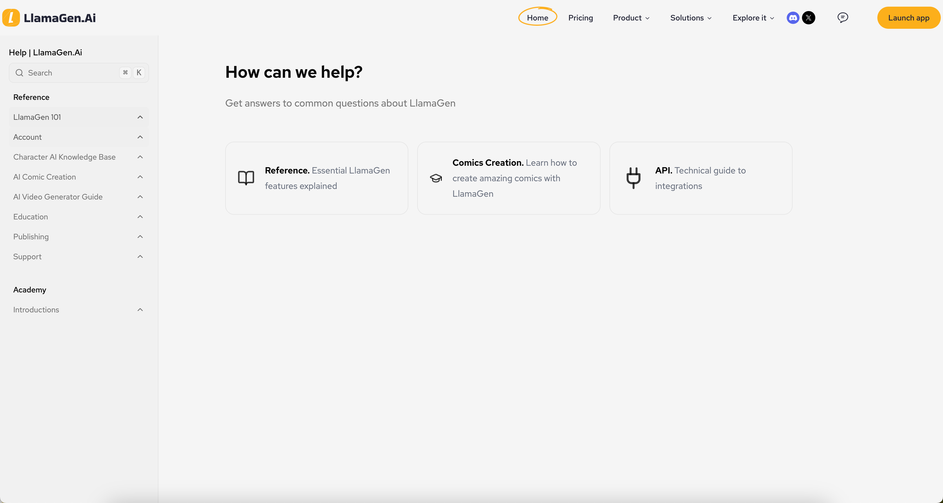Viewport: 943px width, 503px height.
Task: Collapse the LlamaGen 101 section chevron
Action: 140,117
